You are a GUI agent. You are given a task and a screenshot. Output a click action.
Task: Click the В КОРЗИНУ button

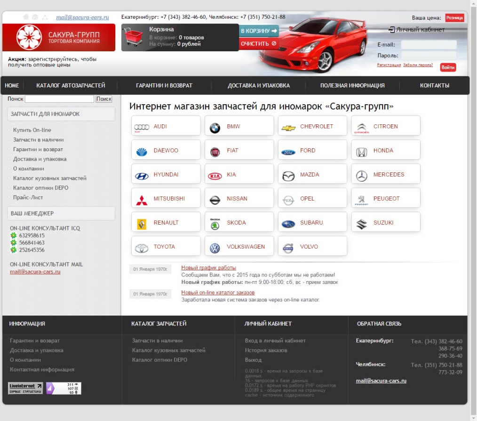tap(259, 31)
